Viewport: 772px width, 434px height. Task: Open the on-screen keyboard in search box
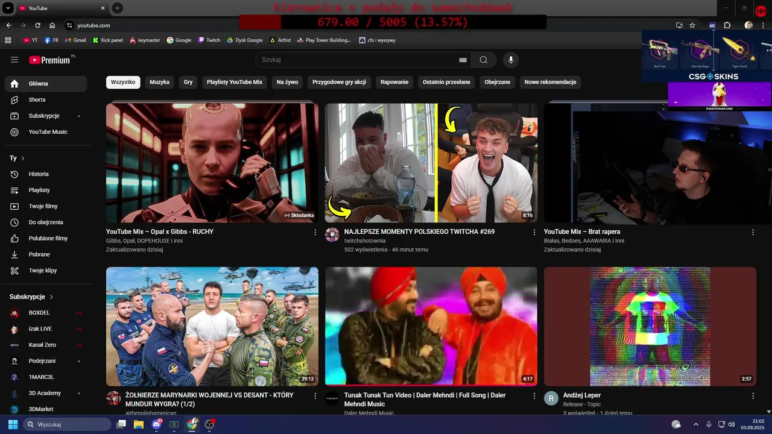coord(463,60)
